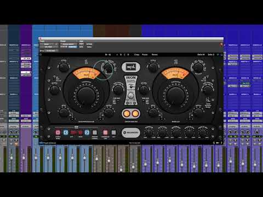Click the key license icon in footer
This screenshot has width=263, height=197.
pyautogui.click(x=218, y=143)
